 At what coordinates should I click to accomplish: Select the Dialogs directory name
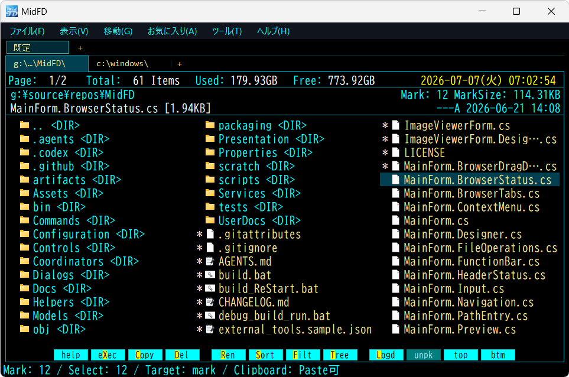[x=53, y=275]
